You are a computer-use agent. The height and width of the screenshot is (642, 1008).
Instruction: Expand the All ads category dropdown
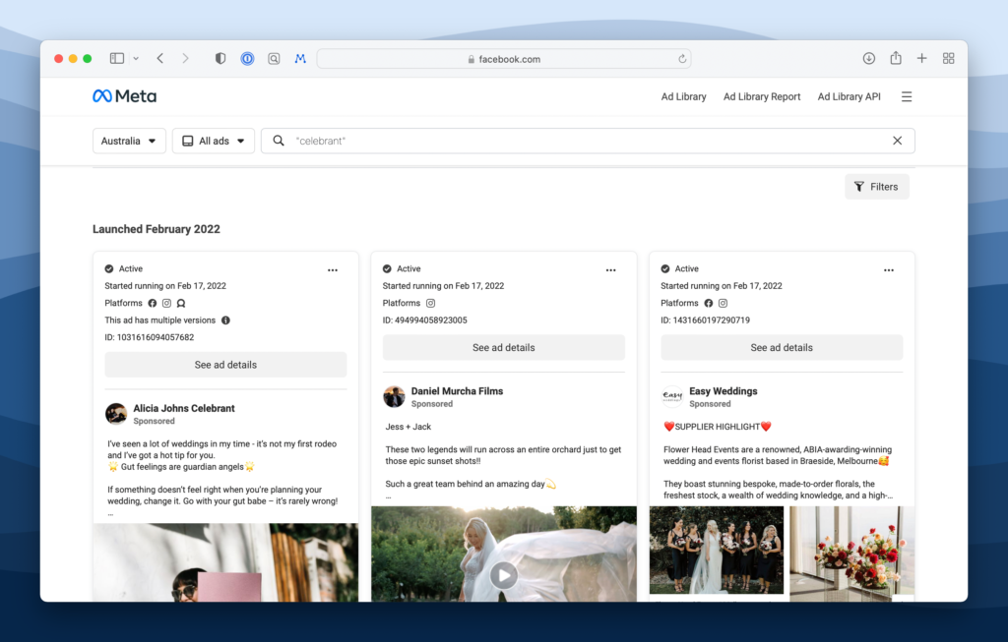coord(214,141)
